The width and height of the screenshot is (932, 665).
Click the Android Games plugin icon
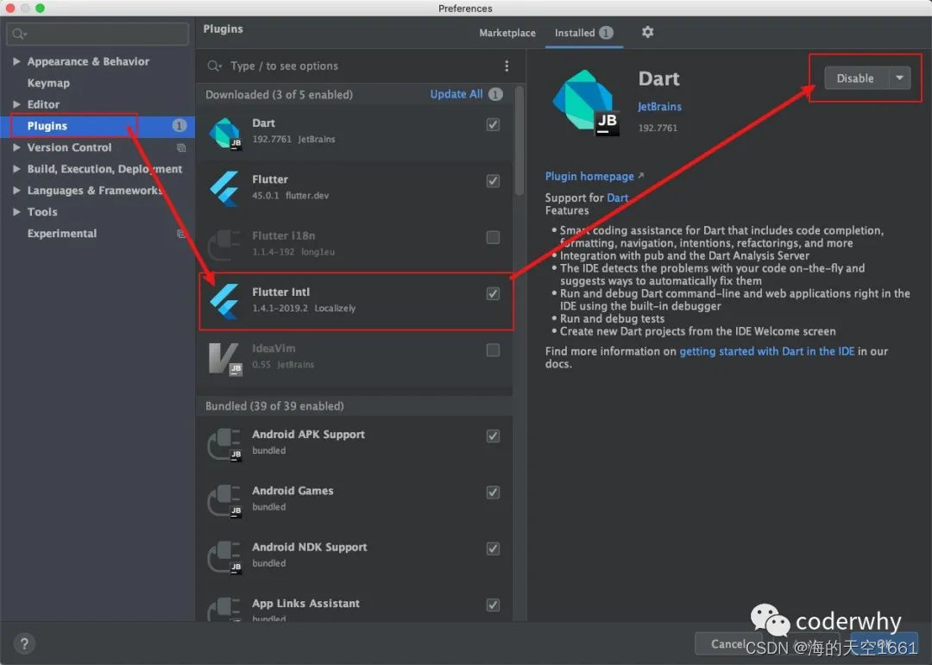point(224,500)
